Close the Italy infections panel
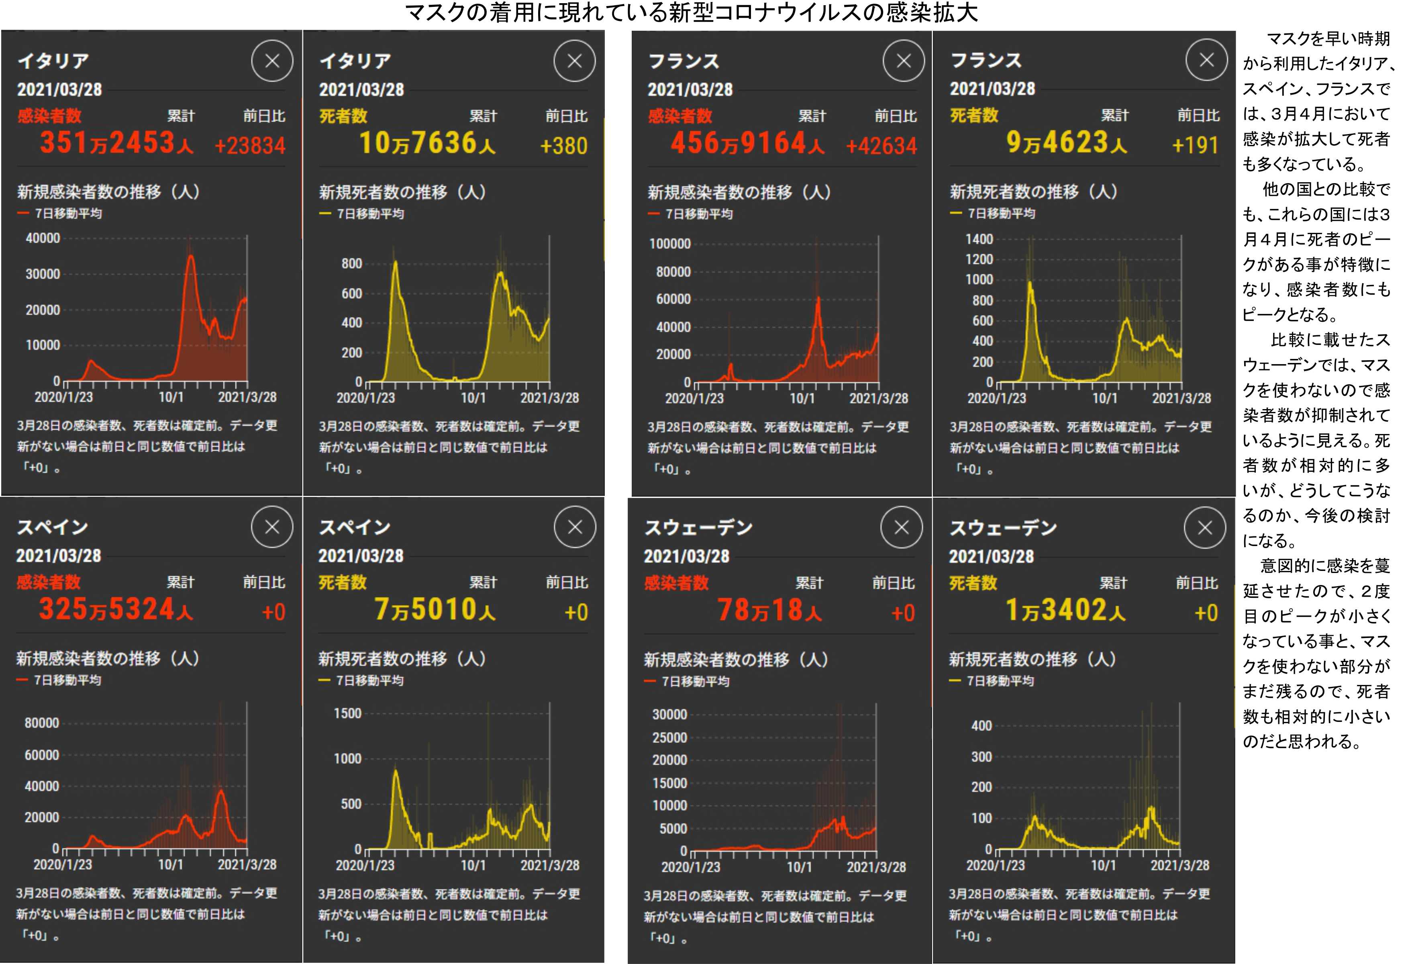This screenshot has height=964, width=1408. coord(272,61)
